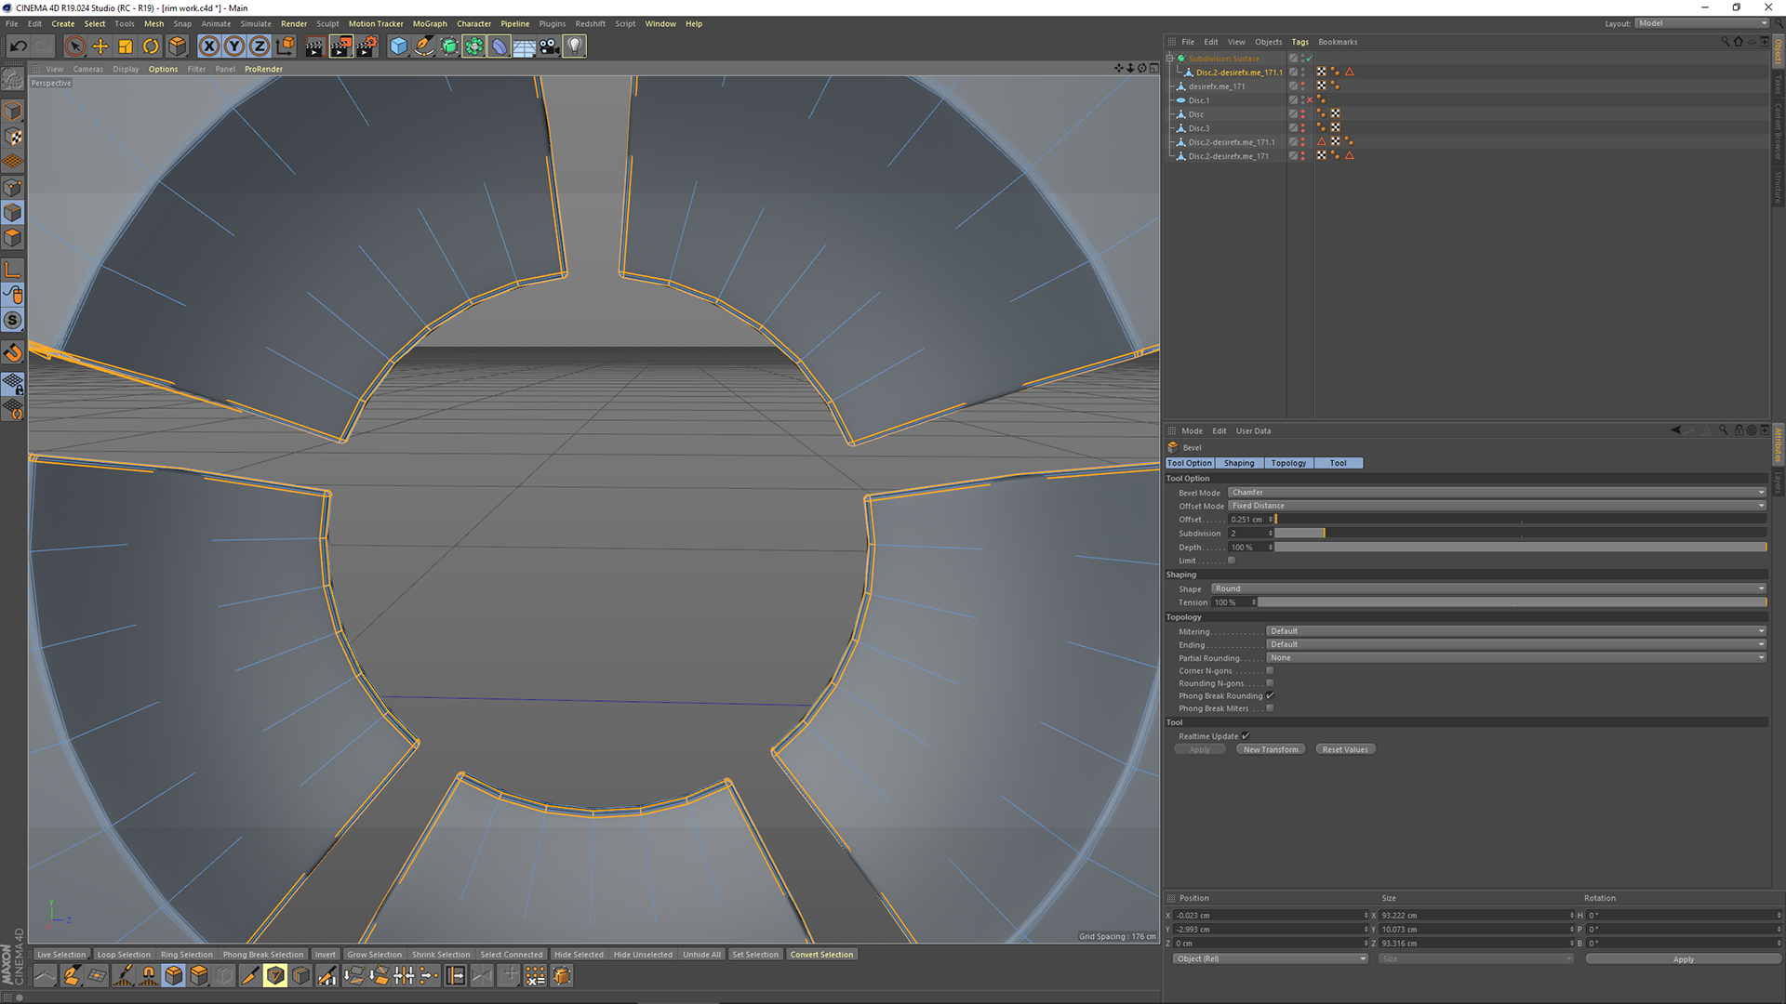Click the Subdivision slider bar
The height and width of the screenshot is (1004, 1786).
(1520, 534)
